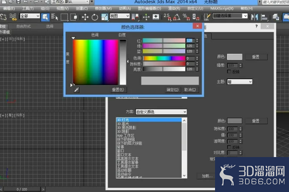Click the upper 颜色 gray color swatch
Screen dimensions: 289x192
pos(234,57)
